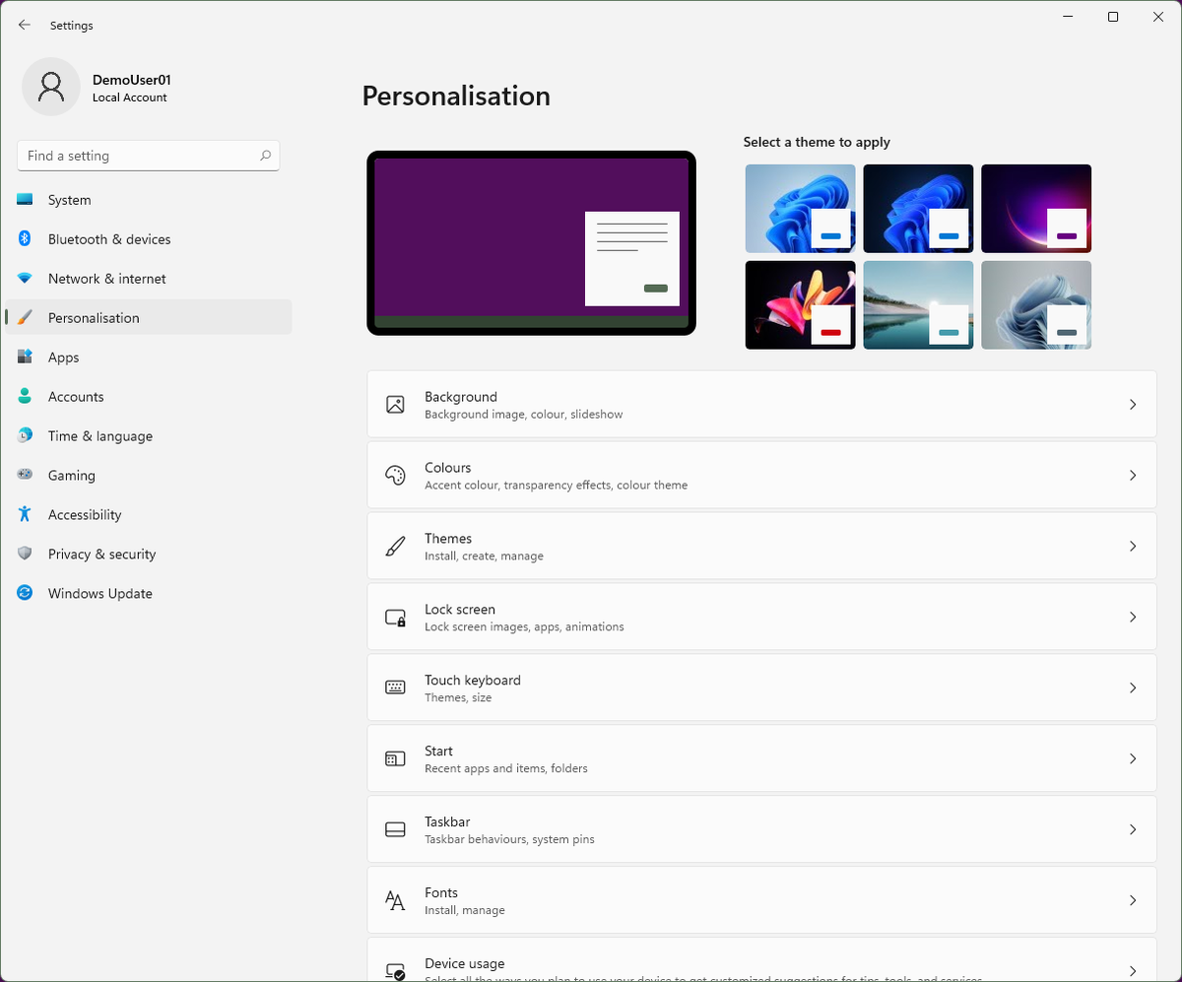
Task: Click the Gaming controller icon in sidebar
Action: click(x=25, y=476)
